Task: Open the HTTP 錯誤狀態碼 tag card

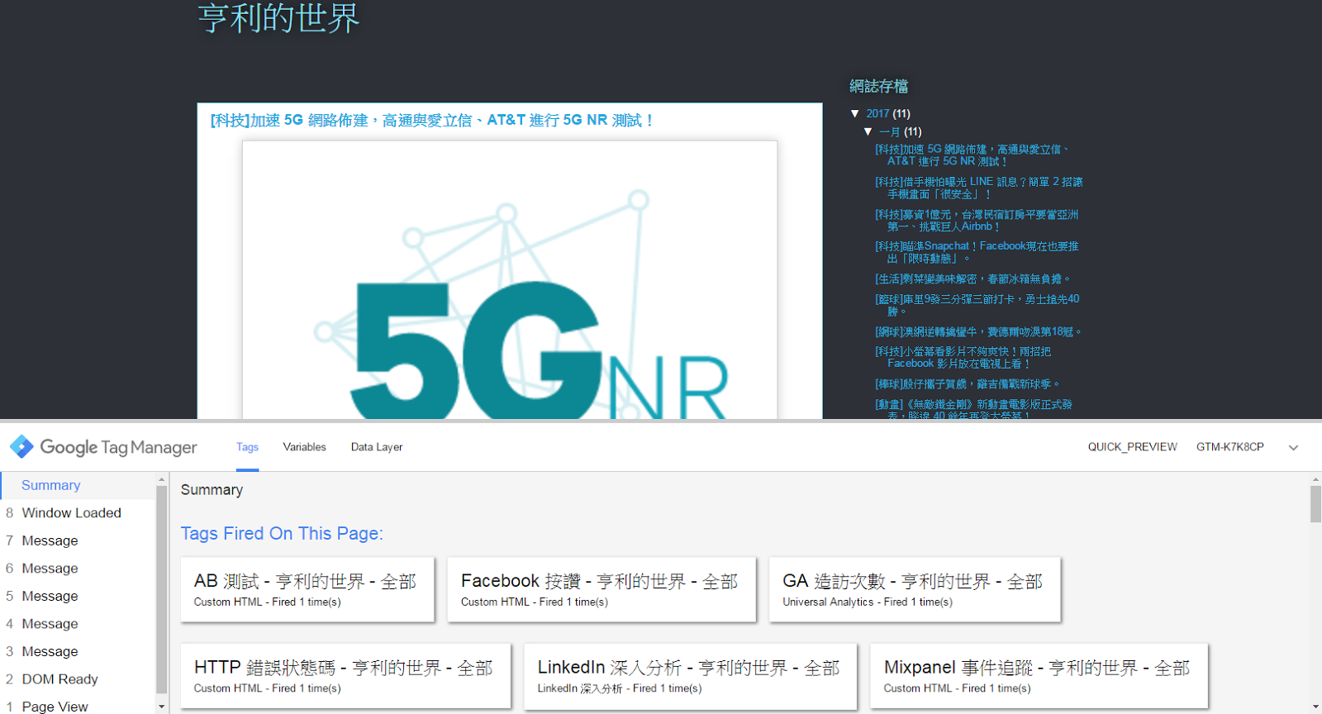Action: 345,676
